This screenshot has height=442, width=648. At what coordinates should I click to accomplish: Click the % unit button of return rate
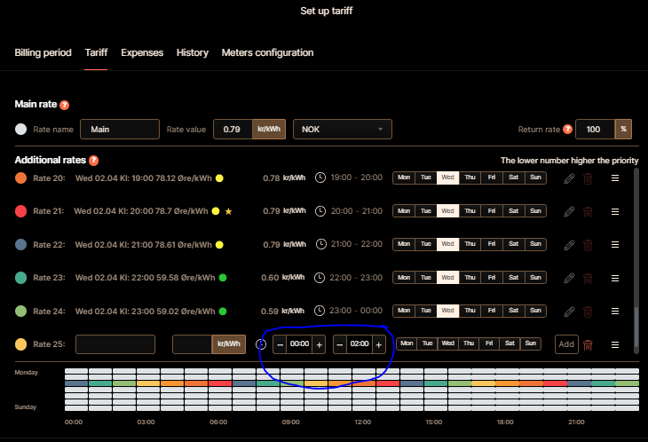coord(623,130)
